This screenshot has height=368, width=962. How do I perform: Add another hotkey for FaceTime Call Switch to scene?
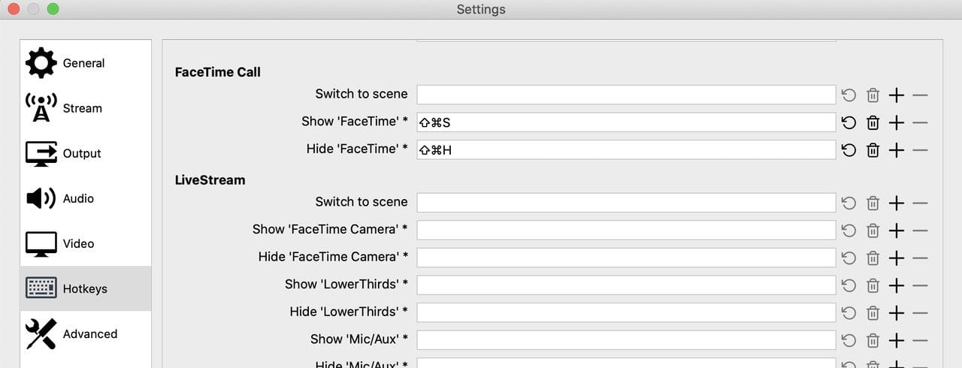coord(897,95)
